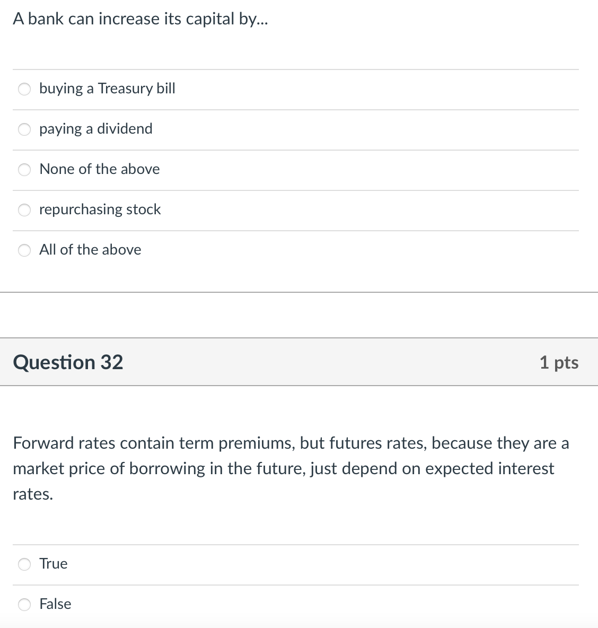Click the "False" answer label
This screenshot has width=598, height=628.
pyautogui.click(x=55, y=604)
